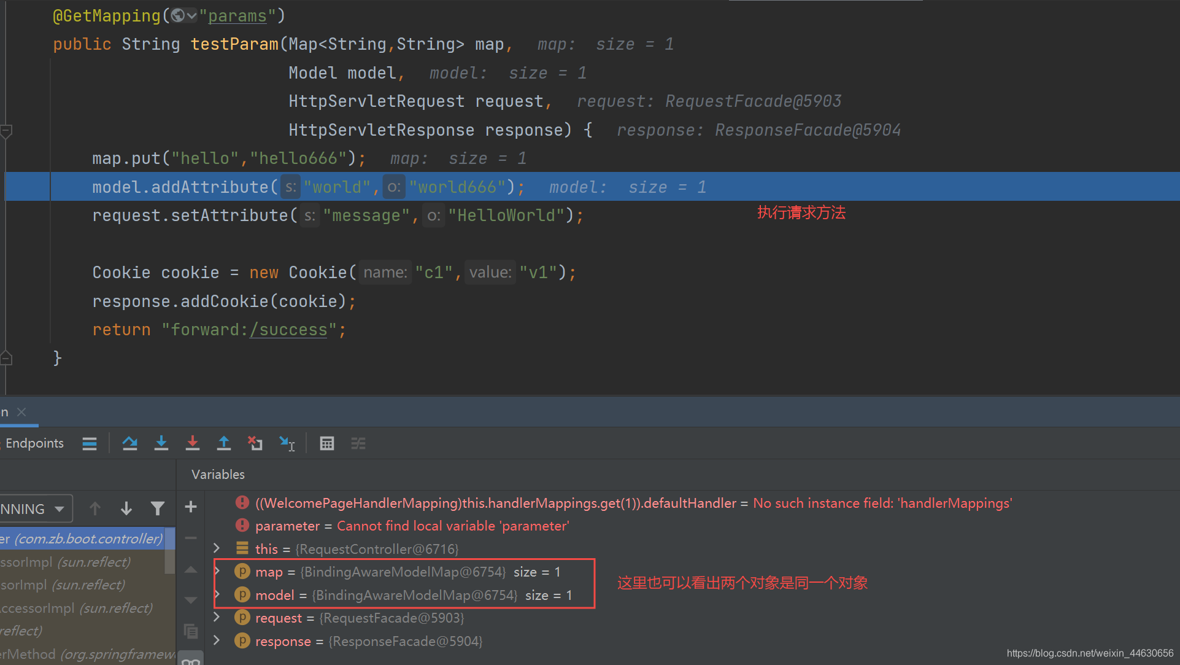The width and height of the screenshot is (1180, 665).
Task: Click Show Execution Point lines icon
Action: [x=90, y=443]
